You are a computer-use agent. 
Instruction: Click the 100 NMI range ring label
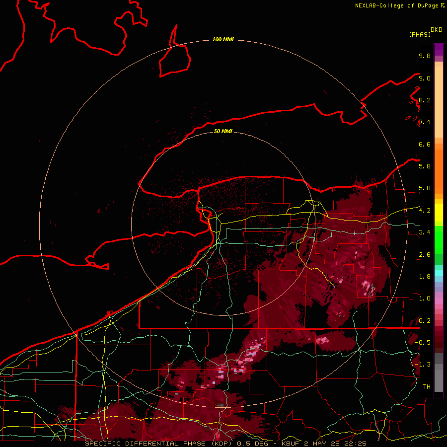(223, 39)
